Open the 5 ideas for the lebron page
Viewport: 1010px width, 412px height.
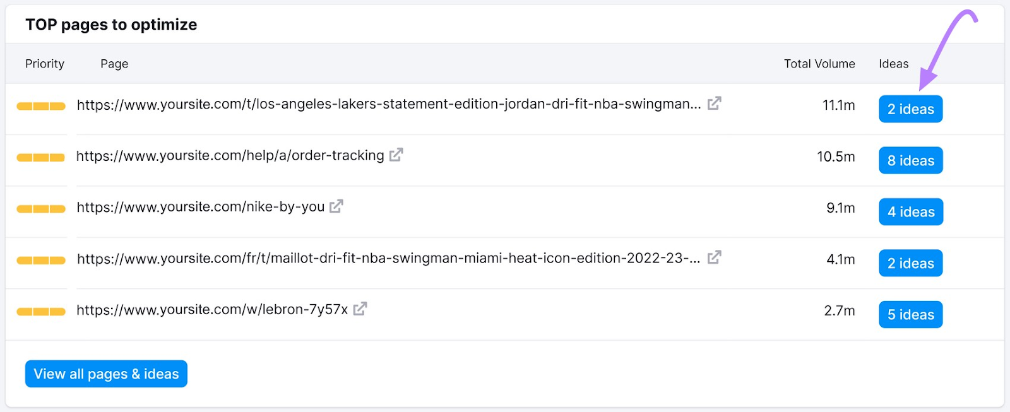coord(910,314)
